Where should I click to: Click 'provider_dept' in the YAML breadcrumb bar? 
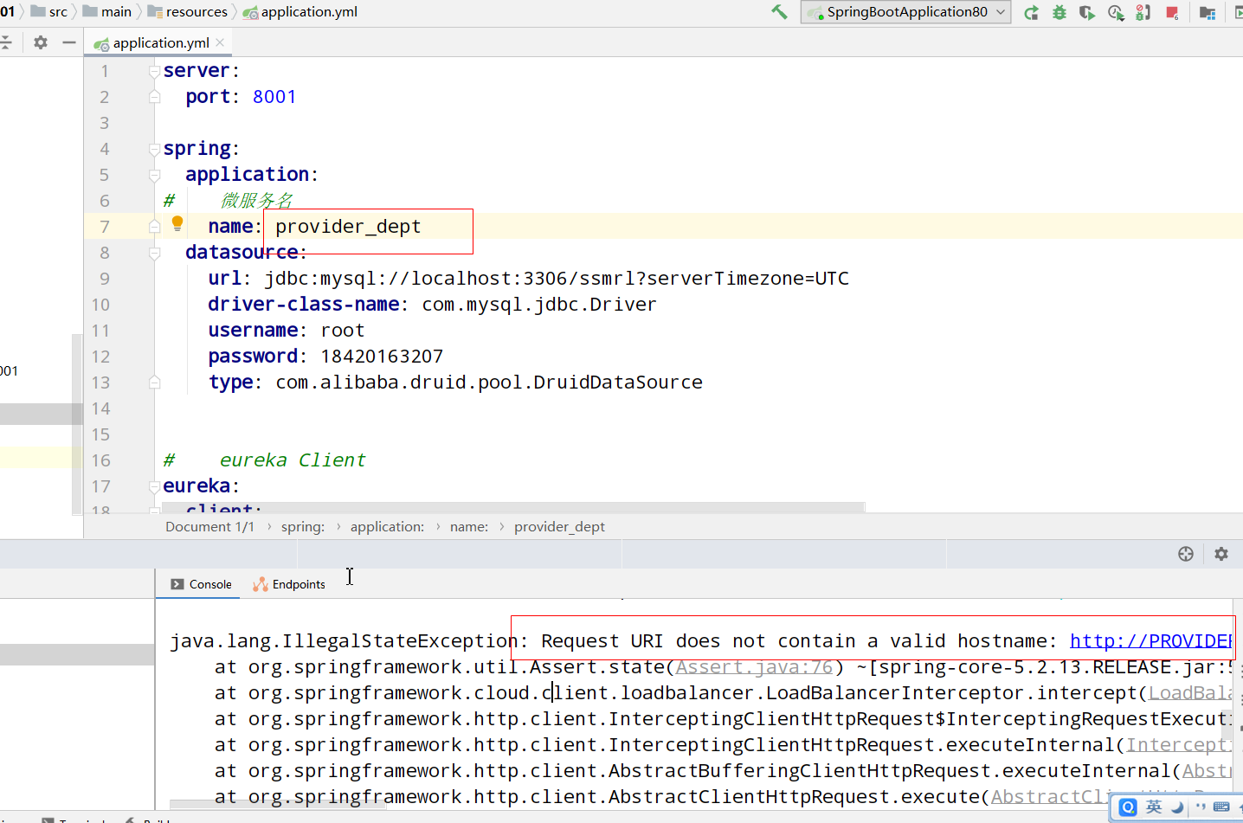pos(559,527)
